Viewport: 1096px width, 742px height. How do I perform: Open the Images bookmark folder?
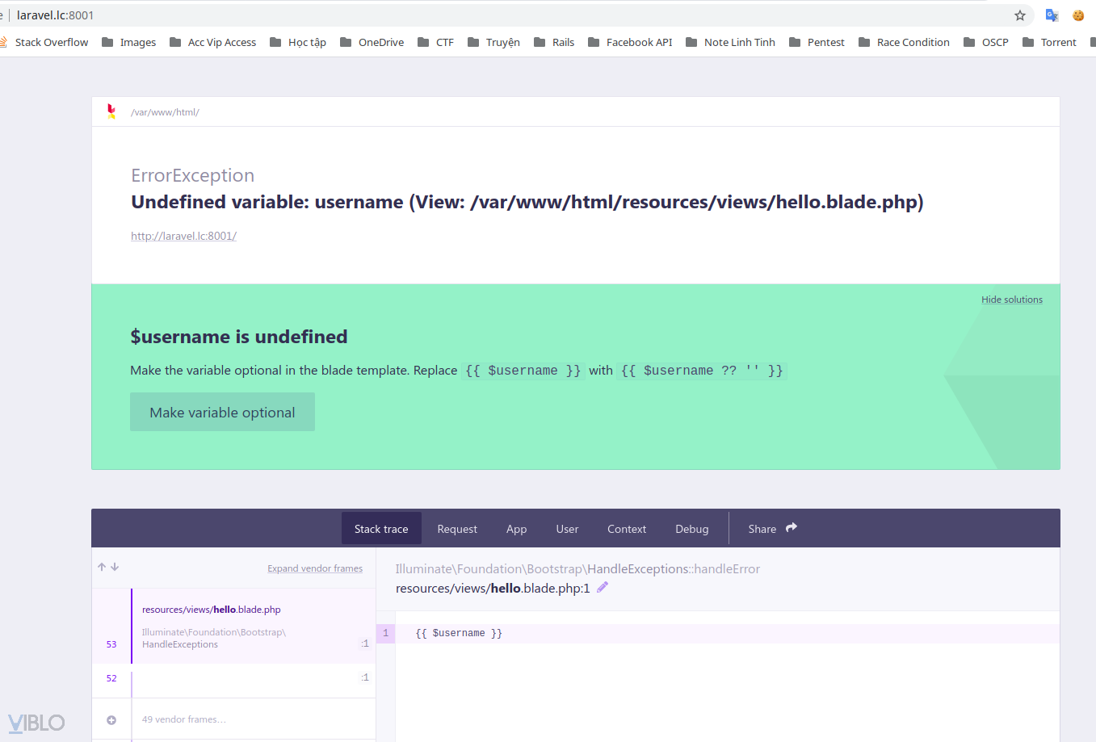(129, 42)
